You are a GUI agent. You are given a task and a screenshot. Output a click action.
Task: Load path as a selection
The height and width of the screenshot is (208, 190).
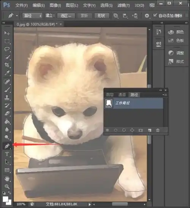tap(124, 130)
